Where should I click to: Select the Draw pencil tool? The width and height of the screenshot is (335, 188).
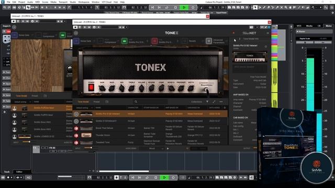point(264,7)
